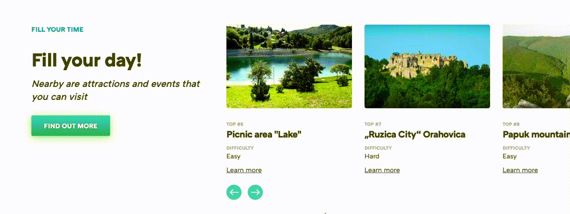Select the Papuk mountain title
The width and height of the screenshot is (570, 214).
[536, 135]
